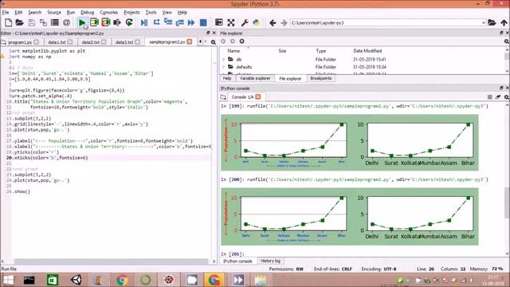Viewport: 510px width, 287px height.
Task: Go to File explorer parent folder
Action: pos(241,41)
